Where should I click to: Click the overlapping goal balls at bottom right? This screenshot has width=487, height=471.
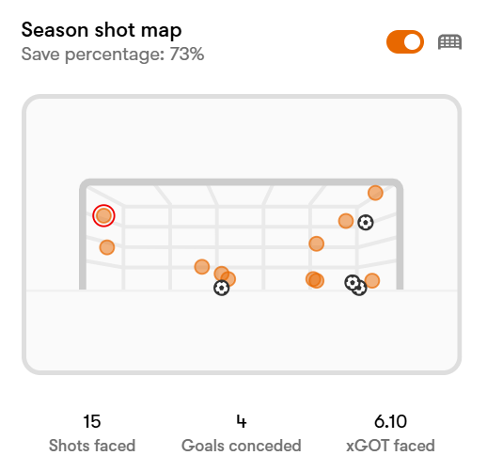pyautogui.click(x=355, y=285)
